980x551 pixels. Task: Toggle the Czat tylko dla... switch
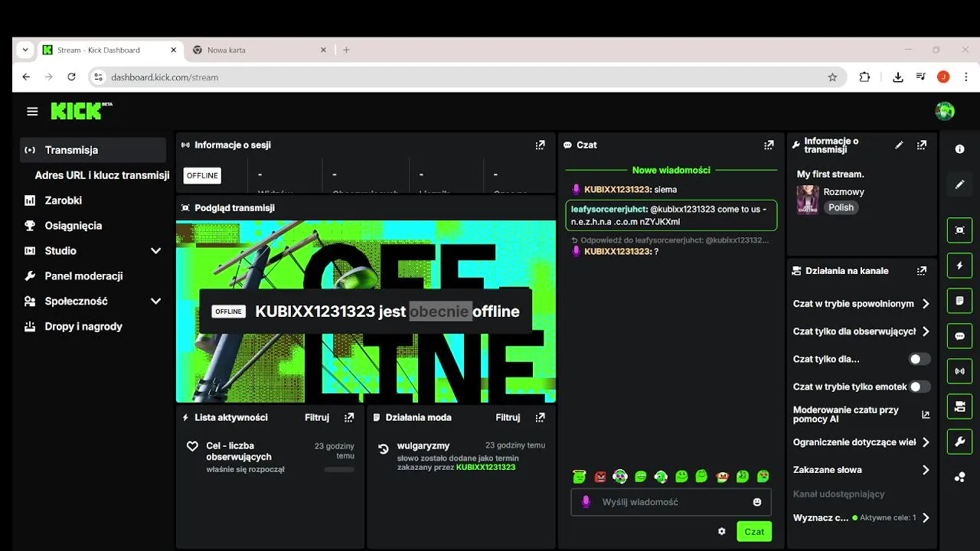(920, 359)
